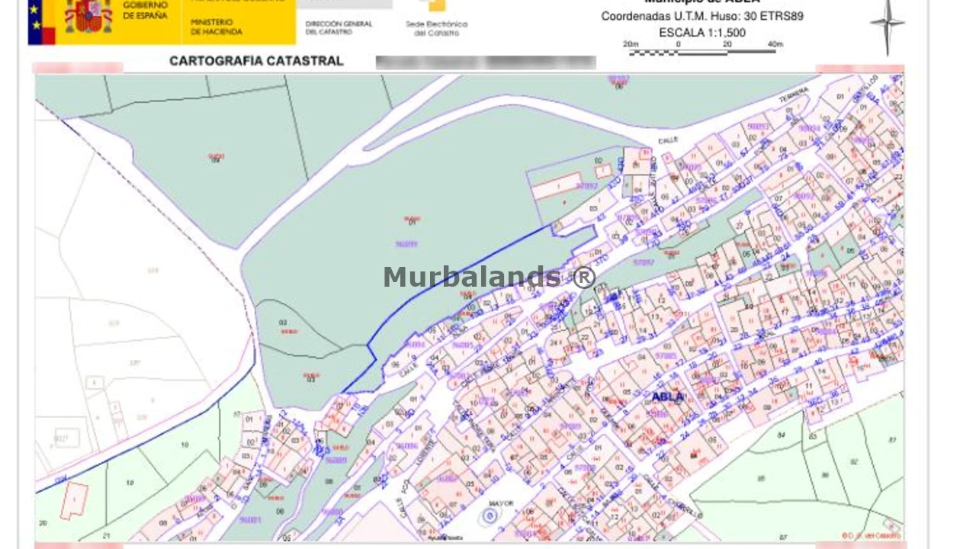Click the Spanish coat of arms logo
Screen dimensions: 976x549
88,15
